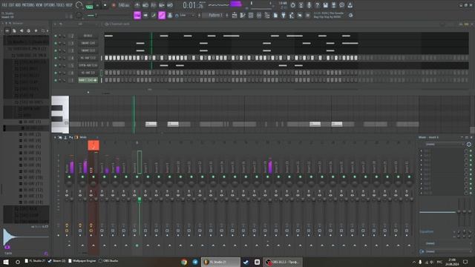Screen dimensions: 475x267
Task: Select HI-HAT (14) sample in browser
Action: 33,202
